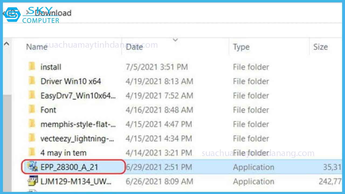Open the install folder icon
This screenshot has height=194, width=345.
(32, 67)
